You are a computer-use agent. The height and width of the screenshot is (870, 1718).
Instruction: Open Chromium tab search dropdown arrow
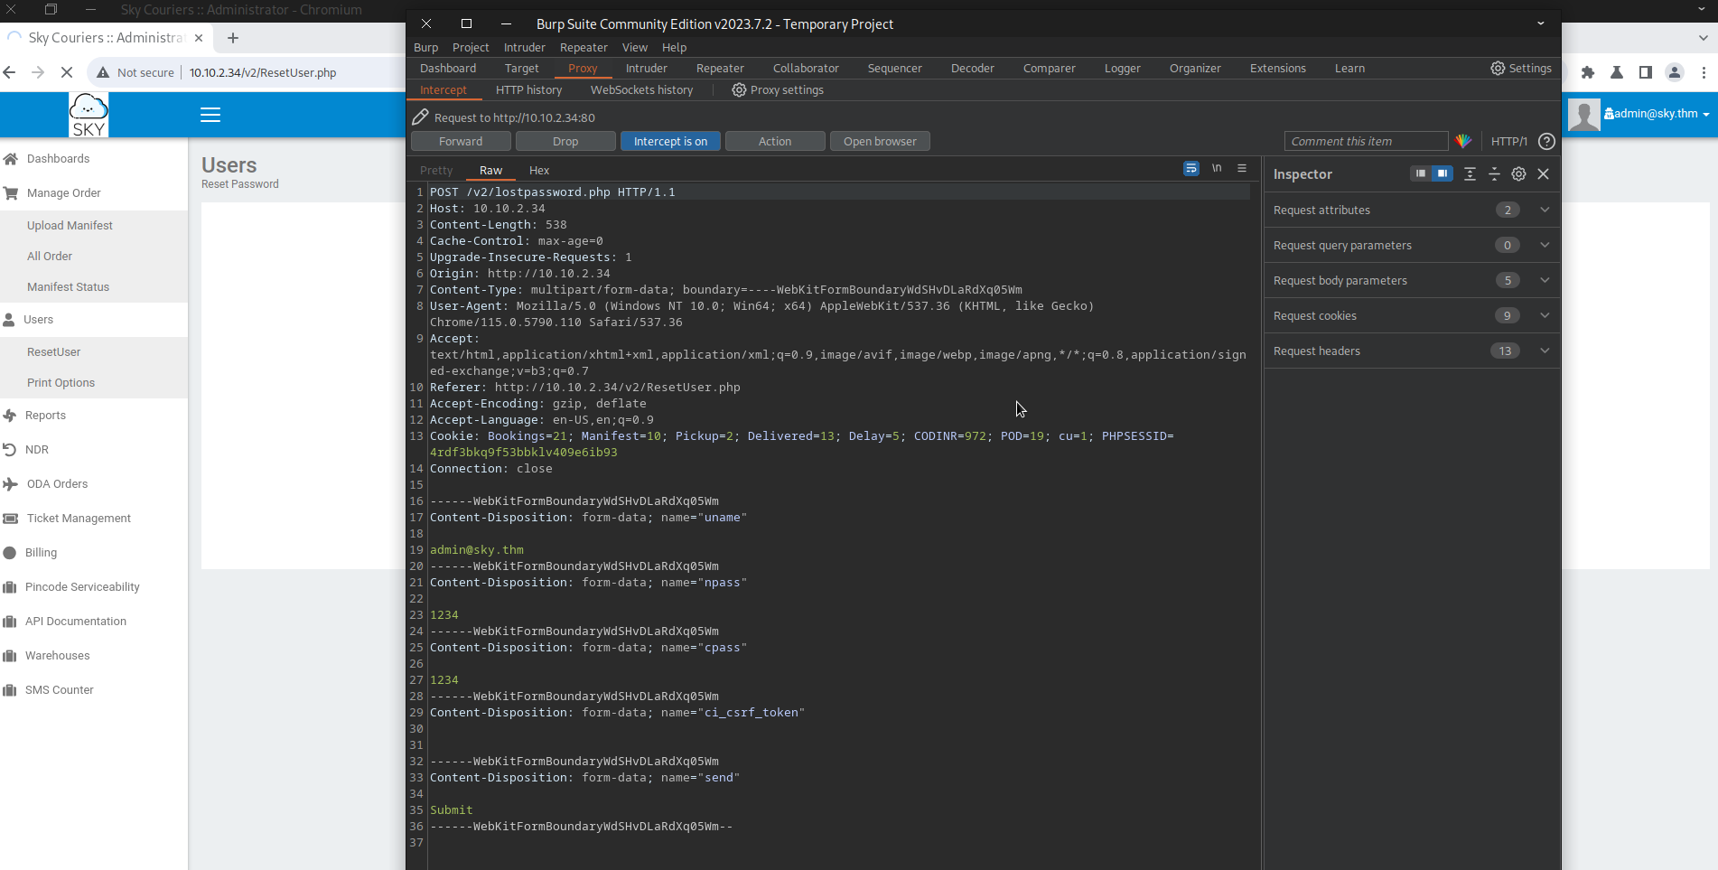pos(1703,38)
